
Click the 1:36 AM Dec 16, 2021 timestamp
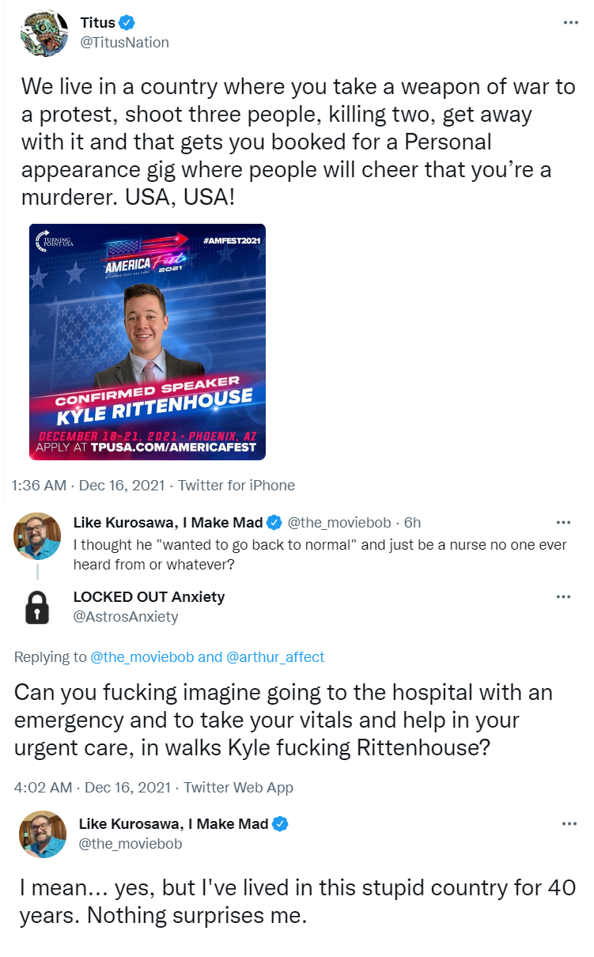[x=90, y=485]
